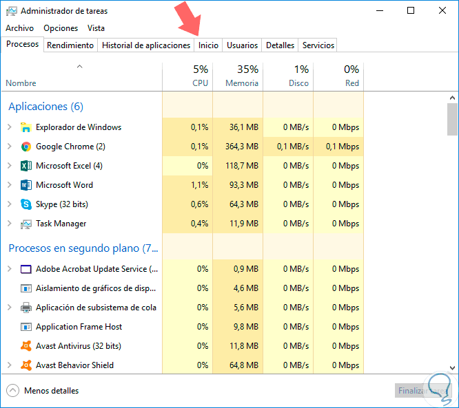
Task: Go to the Detalles tab
Action: click(280, 45)
